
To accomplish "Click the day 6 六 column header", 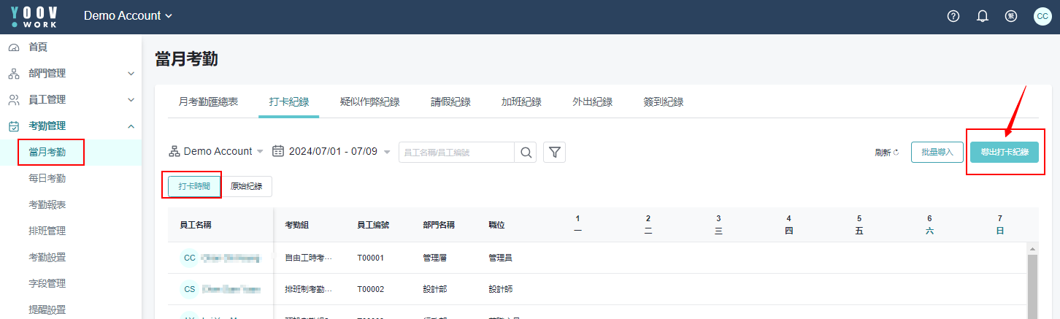I will [x=929, y=224].
